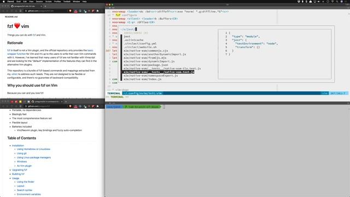This screenshot has height=197, width=350.
Task: Click the bookmark icon in the lower browser address bar
Action: tap(21, 106)
